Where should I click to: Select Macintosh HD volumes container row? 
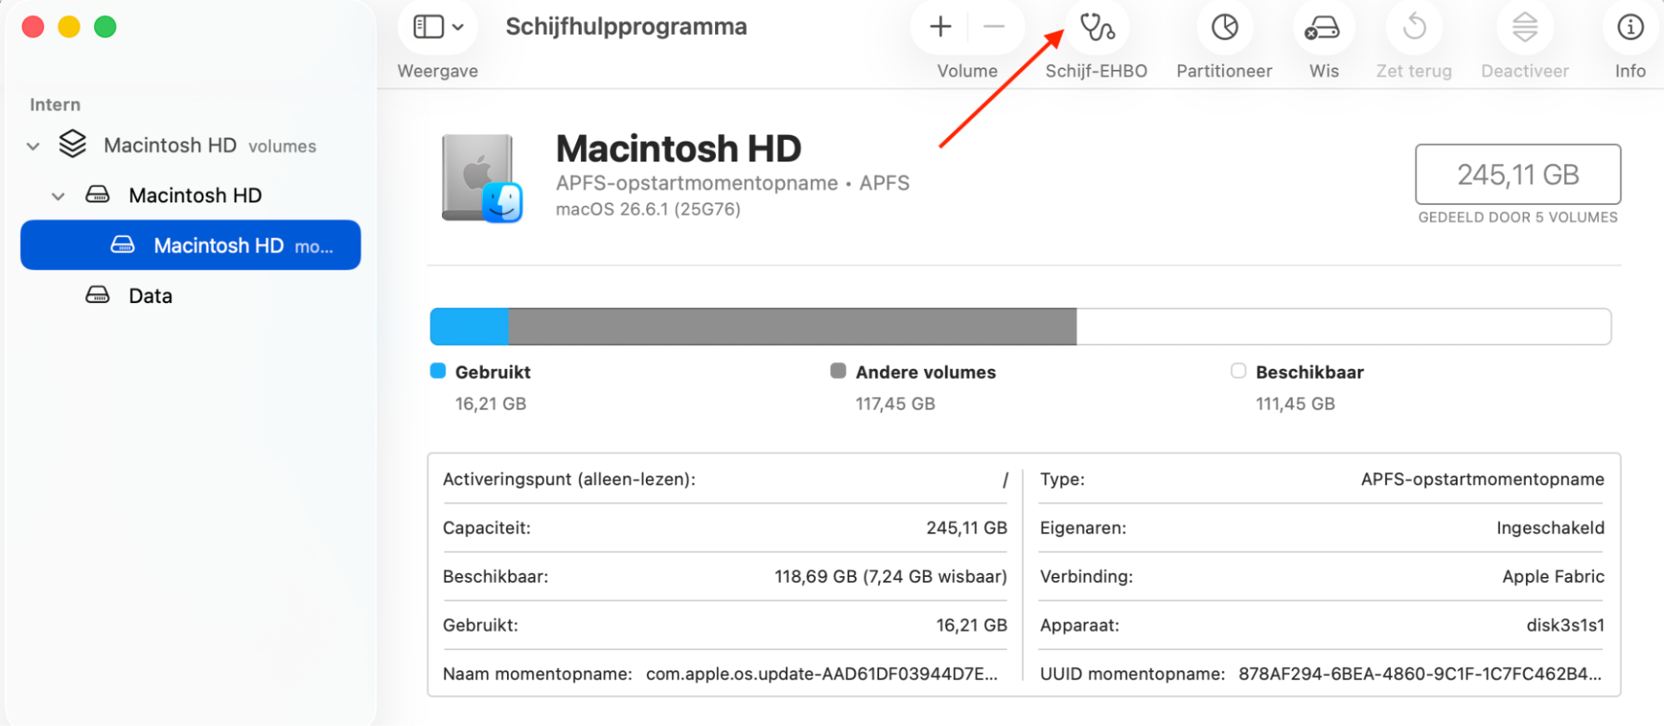point(191,145)
